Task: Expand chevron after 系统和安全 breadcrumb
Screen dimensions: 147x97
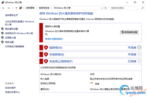Action: (52, 8)
